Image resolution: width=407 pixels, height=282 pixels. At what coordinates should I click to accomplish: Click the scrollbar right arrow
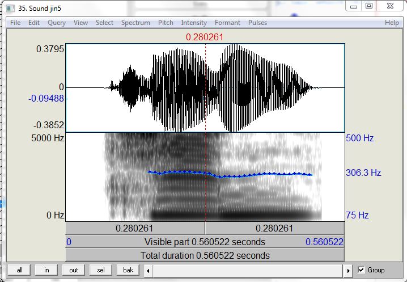pos(348,271)
